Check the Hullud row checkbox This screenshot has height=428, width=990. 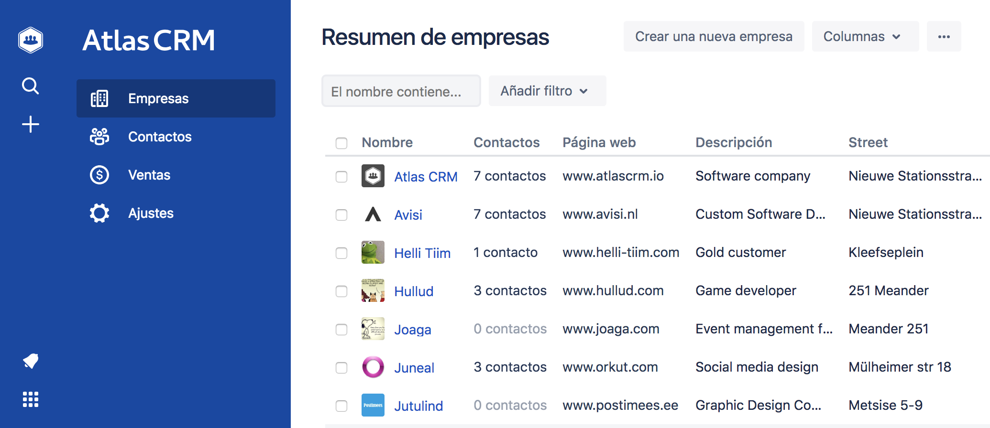(341, 291)
